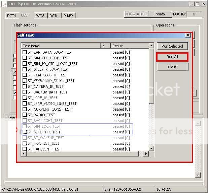
Task: Enable the ST_SECURITY_TEST checkbox
Action: click(x=25, y=132)
